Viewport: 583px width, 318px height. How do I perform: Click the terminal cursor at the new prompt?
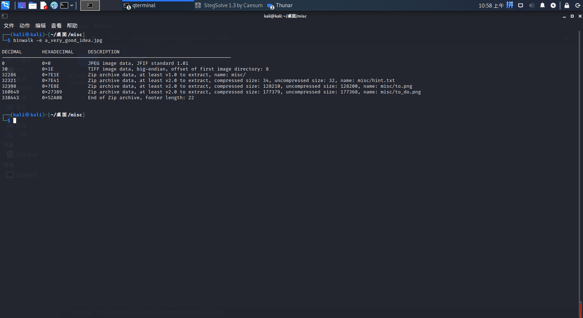(15, 121)
